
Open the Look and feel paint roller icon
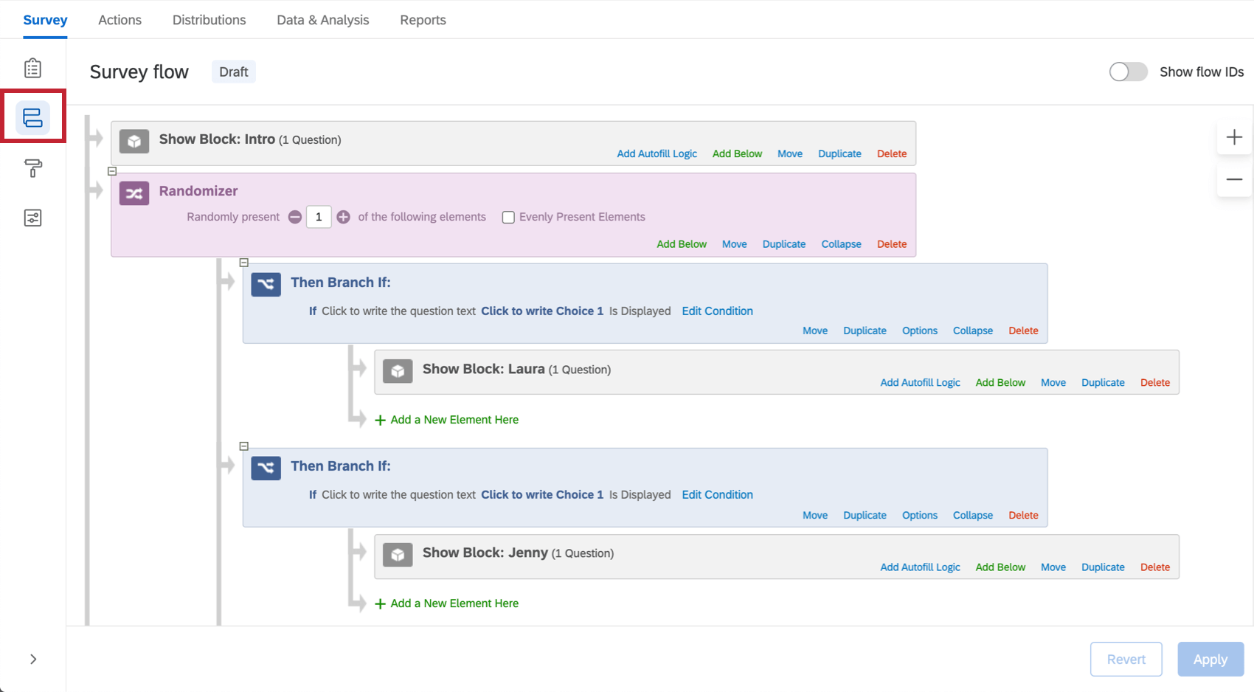point(32,168)
